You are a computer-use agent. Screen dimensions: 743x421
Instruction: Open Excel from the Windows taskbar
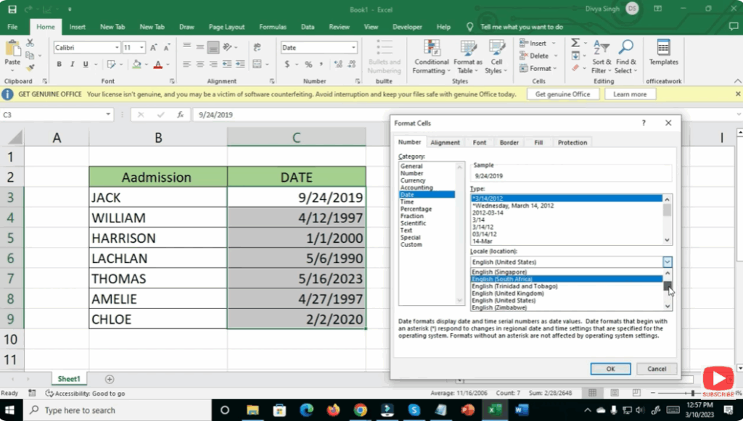pos(494,410)
